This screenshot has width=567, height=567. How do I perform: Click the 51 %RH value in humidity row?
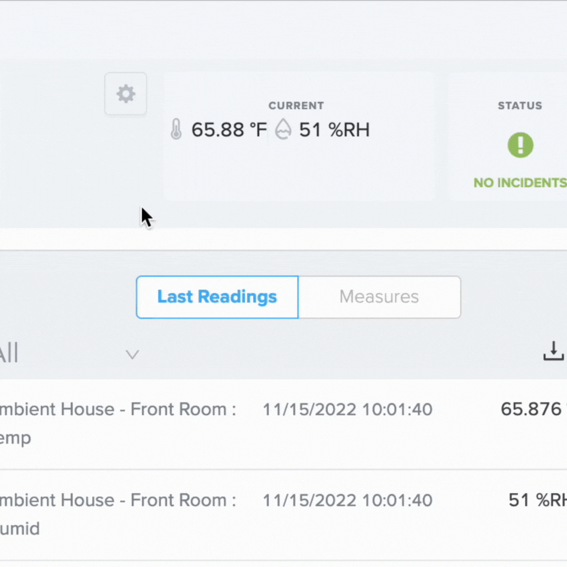click(x=537, y=500)
